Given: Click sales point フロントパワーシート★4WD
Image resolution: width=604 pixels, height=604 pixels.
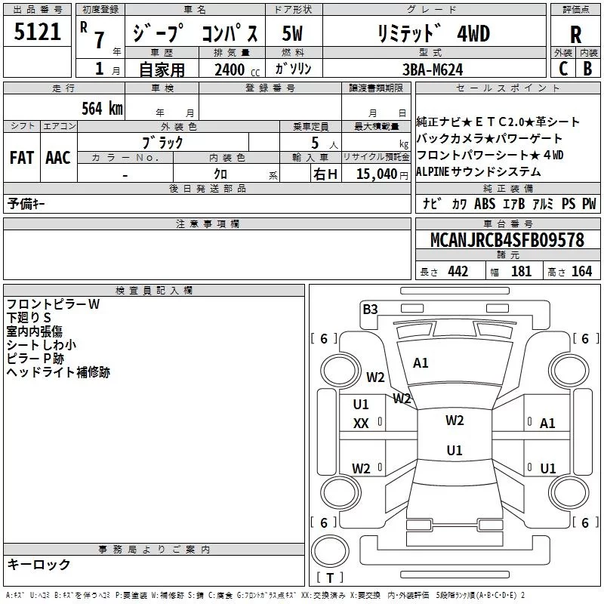Looking at the screenshot, I should (x=490, y=155).
